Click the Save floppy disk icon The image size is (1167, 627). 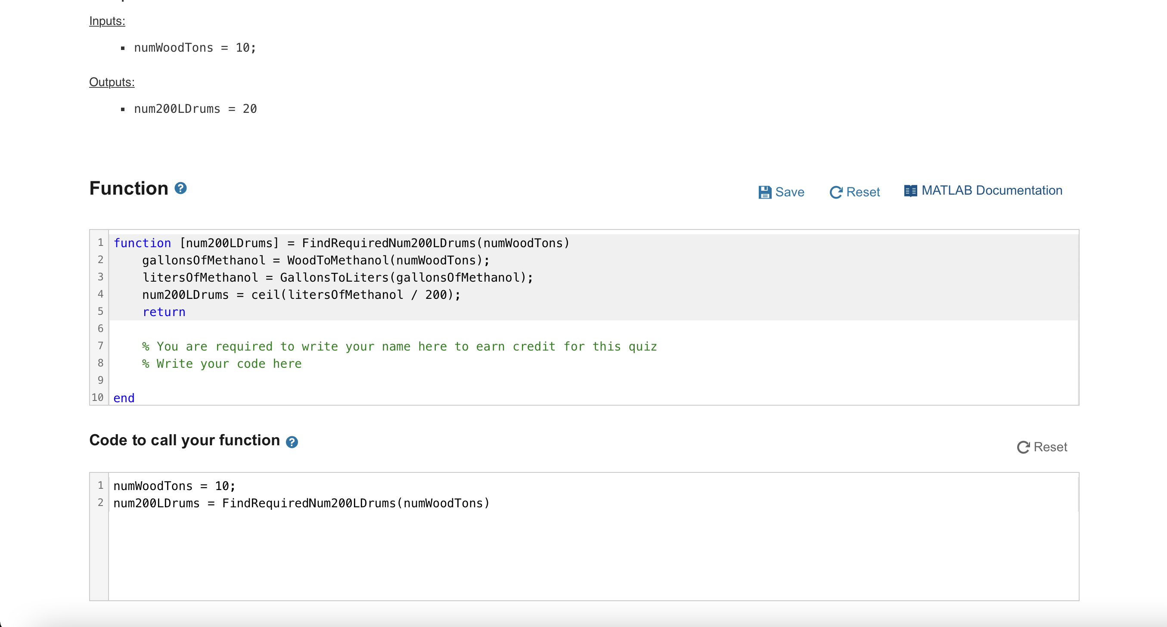(765, 192)
